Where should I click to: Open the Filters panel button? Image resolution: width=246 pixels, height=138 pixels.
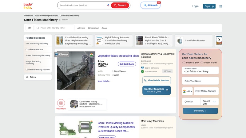click(x=38, y=77)
